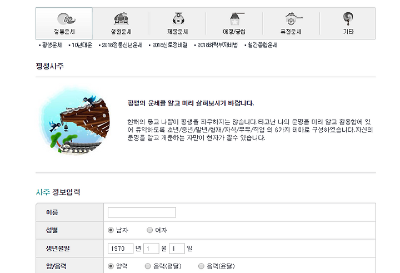Select 여자 gender radio button
Image resolution: width=400 pixels, height=273 pixels.
149,230
